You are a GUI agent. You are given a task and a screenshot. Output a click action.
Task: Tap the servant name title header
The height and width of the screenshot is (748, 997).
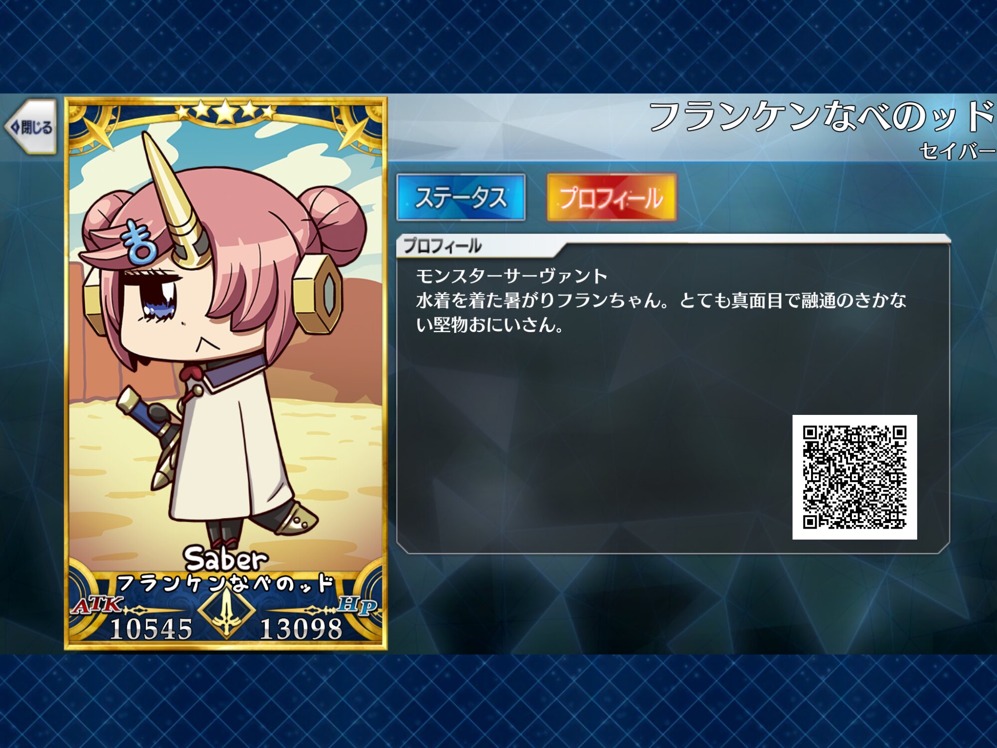(822, 116)
